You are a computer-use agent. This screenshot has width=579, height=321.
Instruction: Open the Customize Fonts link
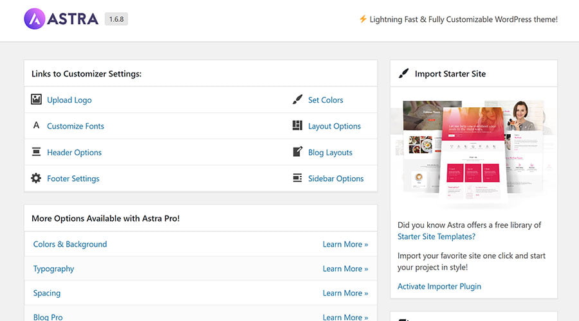point(75,126)
